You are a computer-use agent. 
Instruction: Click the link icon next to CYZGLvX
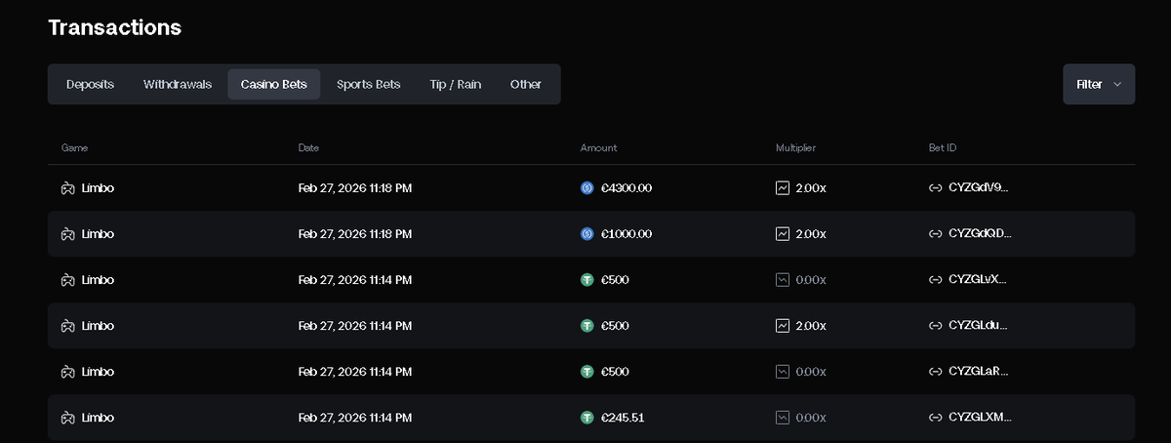pos(936,280)
